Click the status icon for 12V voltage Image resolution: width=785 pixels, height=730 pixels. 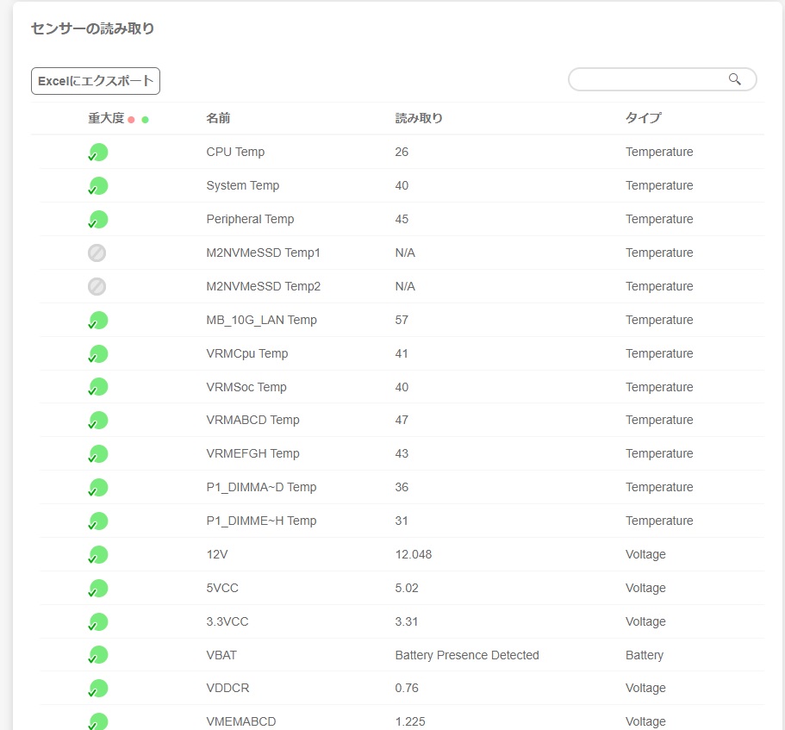pos(98,555)
